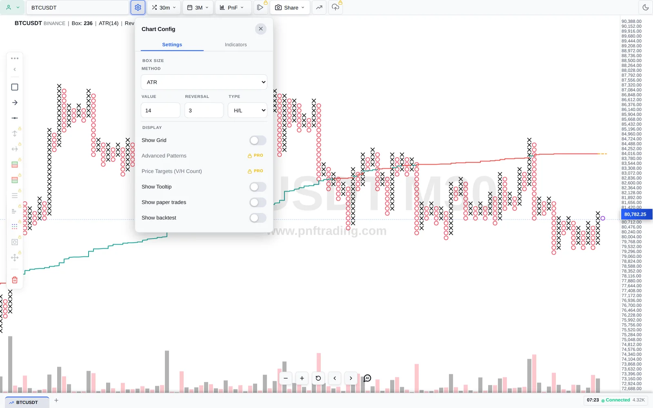Select the BTCUSDT bottom chart tab
653x408 pixels.
point(27,402)
